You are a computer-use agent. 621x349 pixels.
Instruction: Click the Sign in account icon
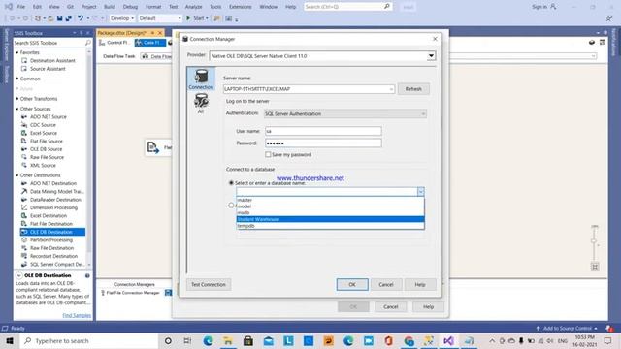click(x=553, y=7)
